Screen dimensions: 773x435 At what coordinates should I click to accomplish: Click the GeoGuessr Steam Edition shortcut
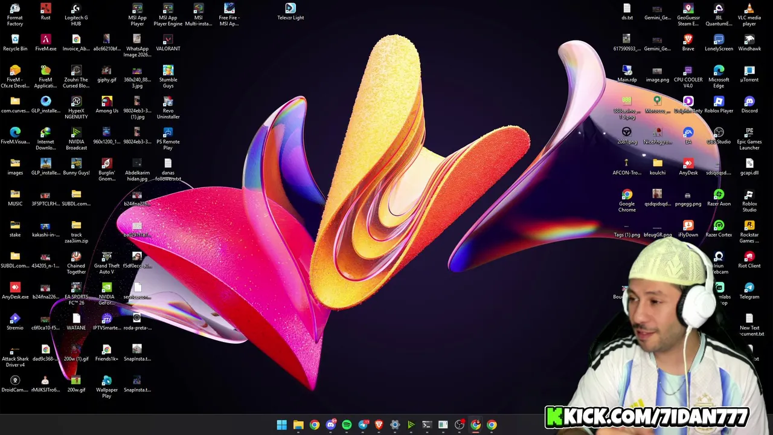click(688, 14)
